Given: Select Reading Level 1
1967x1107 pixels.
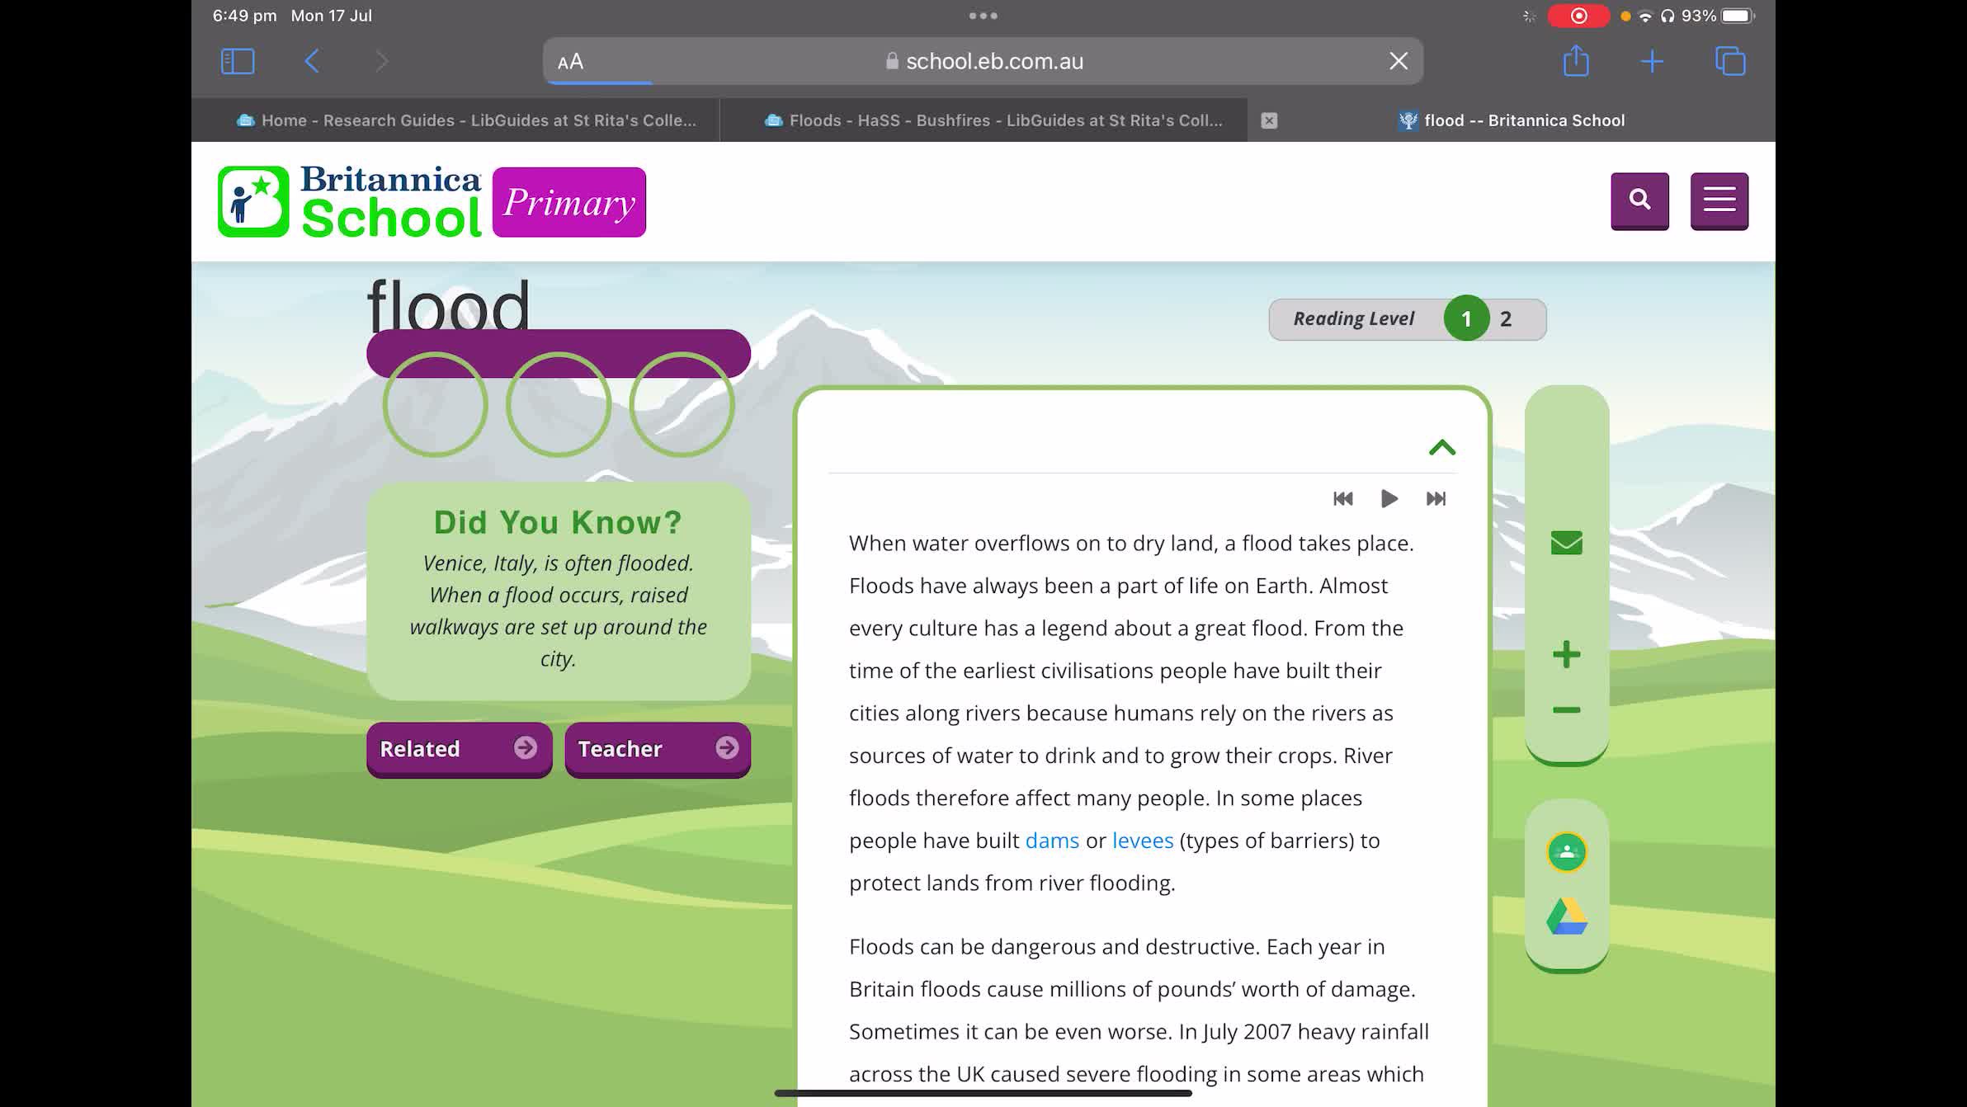Looking at the screenshot, I should click(1466, 318).
